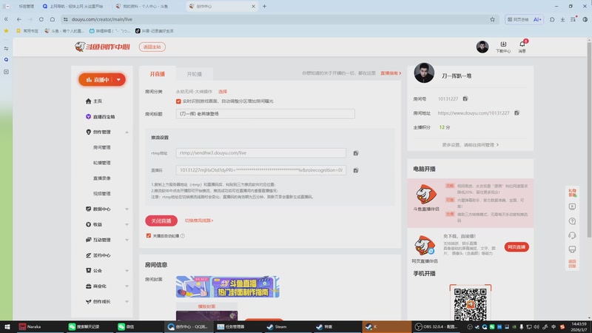The image size is (592, 333).
Task: Click the 返回主站 button
Action: [x=152, y=47]
